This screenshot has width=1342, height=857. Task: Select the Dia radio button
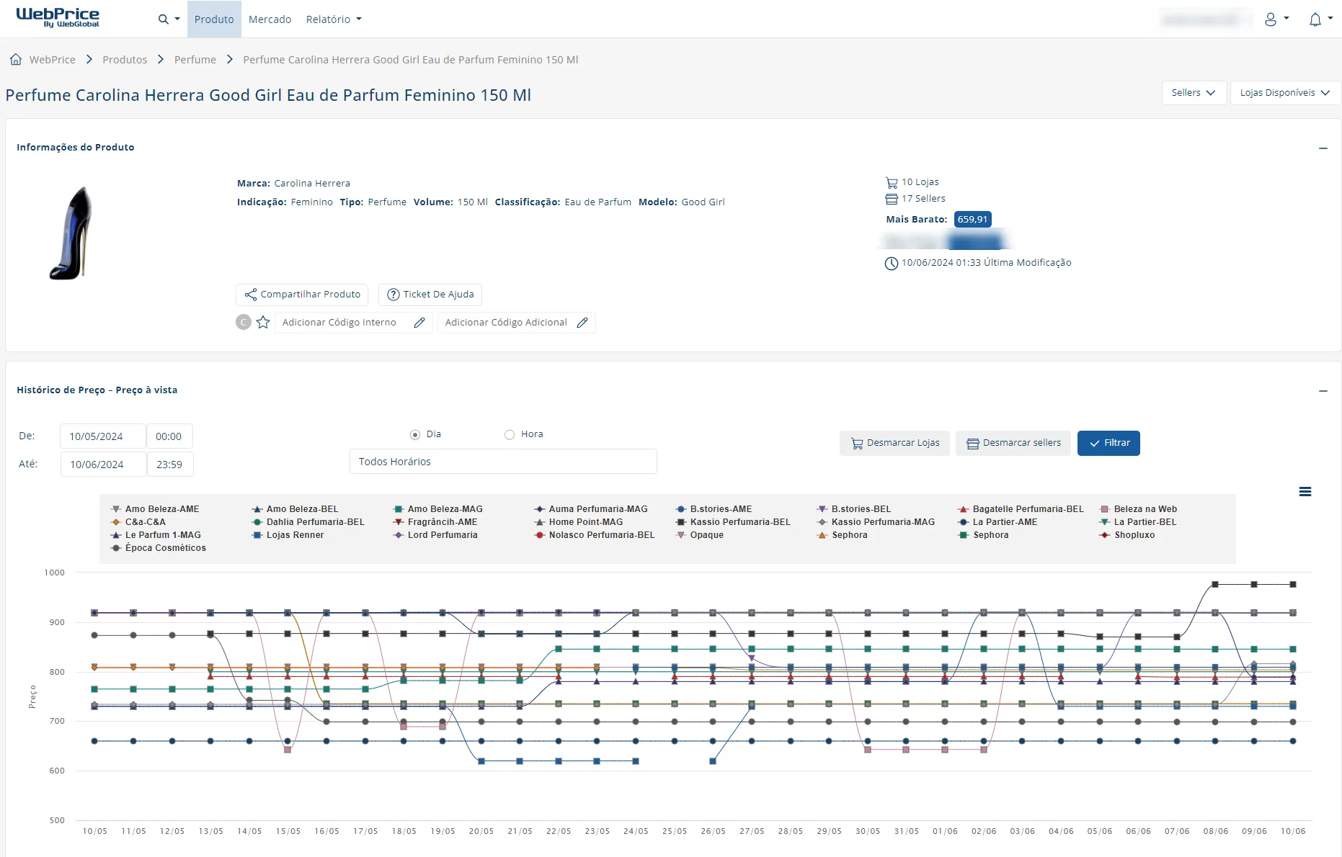[x=415, y=434]
